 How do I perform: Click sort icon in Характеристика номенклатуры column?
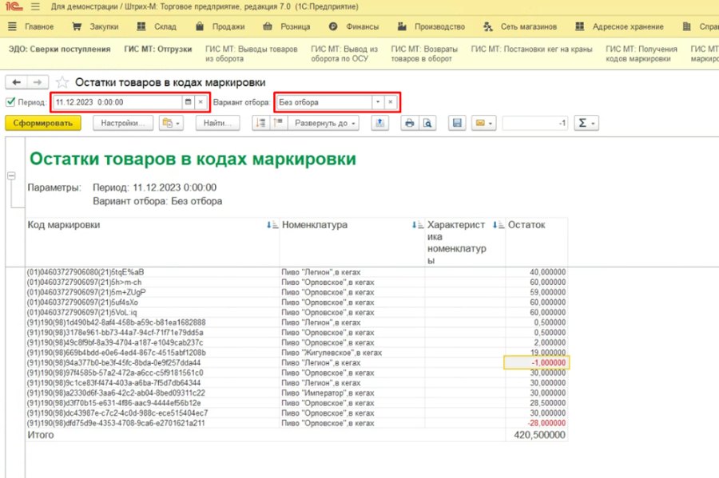coord(499,225)
